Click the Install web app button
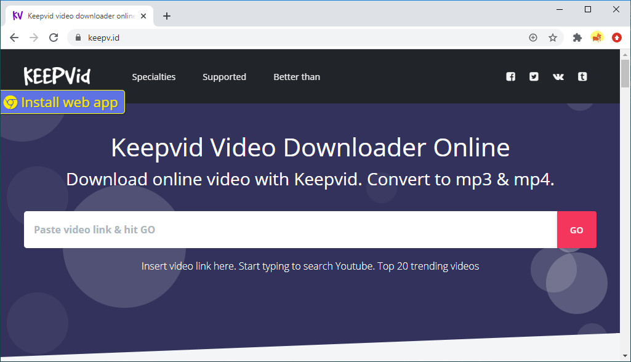631x362 pixels. 62,102
